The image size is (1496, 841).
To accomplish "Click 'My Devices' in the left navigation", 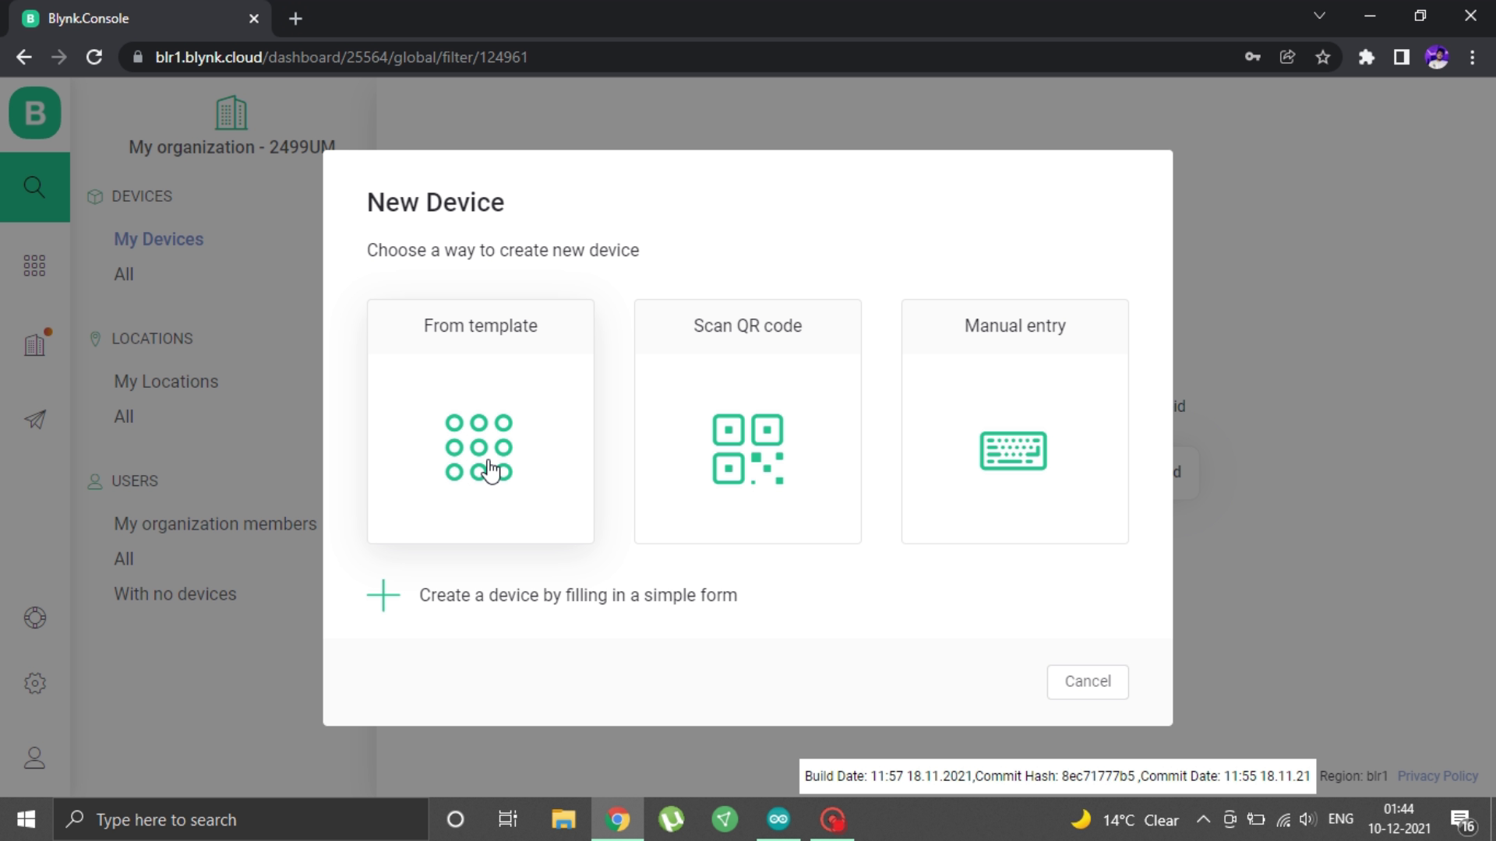I will tap(158, 238).
